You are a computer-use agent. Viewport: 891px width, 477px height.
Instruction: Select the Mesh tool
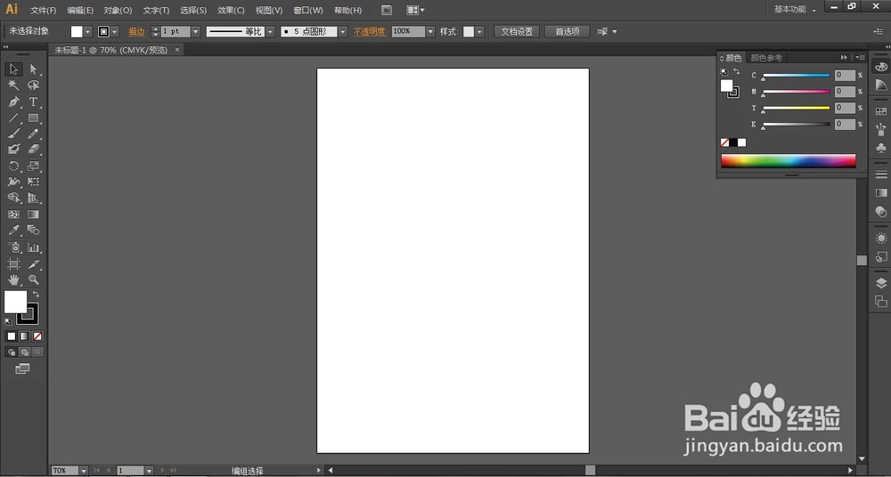[13, 214]
